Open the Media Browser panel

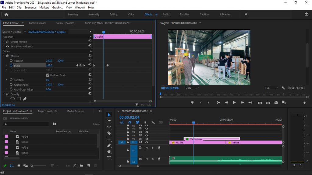(x=75, y=111)
